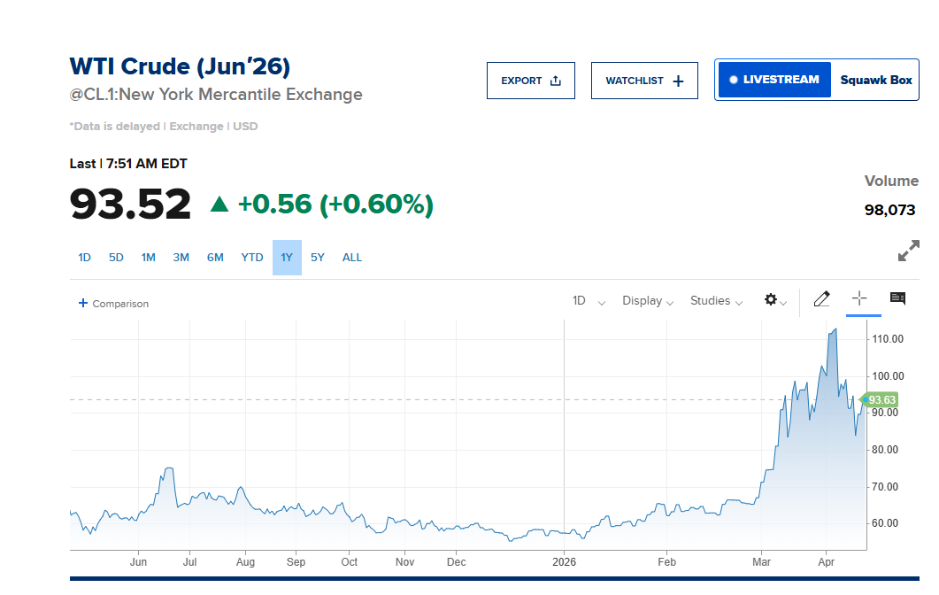
Task: Click the Apr date axis label
Action: [x=827, y=562]
